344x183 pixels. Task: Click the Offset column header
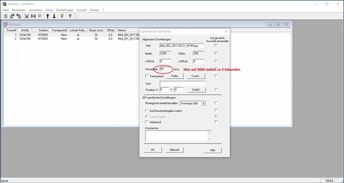tap(111, 30)
